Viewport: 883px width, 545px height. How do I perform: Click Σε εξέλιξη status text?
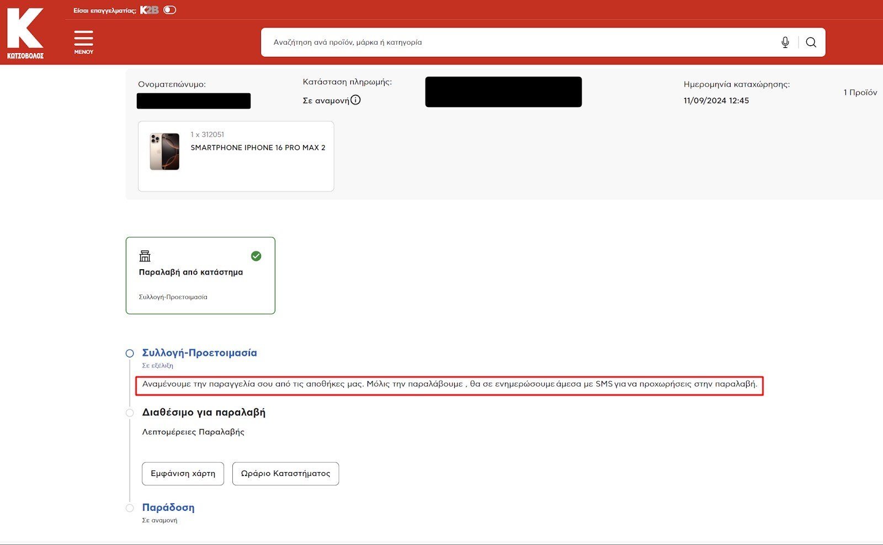[157, 366]
